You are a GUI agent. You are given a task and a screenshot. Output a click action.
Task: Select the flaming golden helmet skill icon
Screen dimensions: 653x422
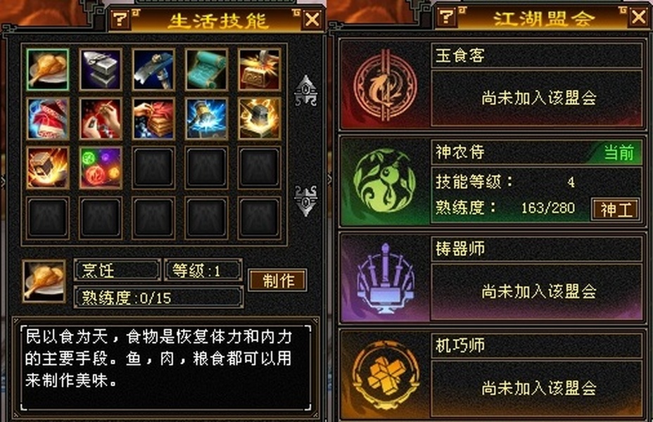259,119
